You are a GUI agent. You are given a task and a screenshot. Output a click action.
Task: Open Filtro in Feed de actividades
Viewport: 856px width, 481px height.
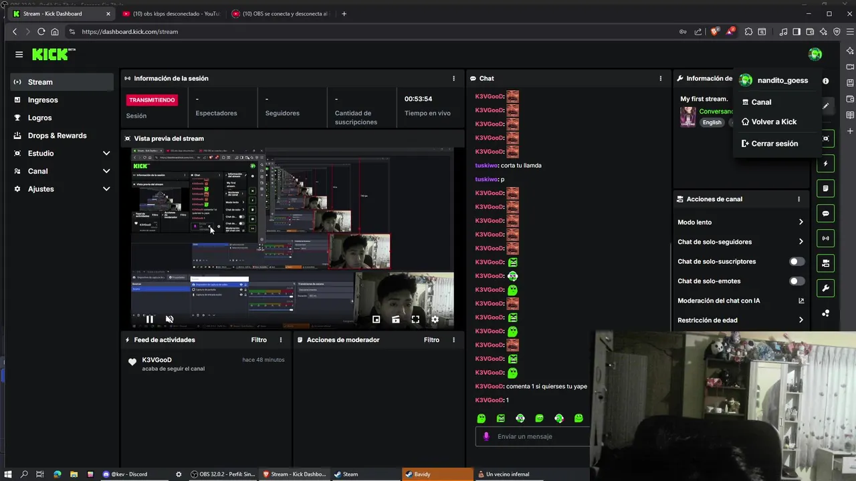click(x=259, y=340)
